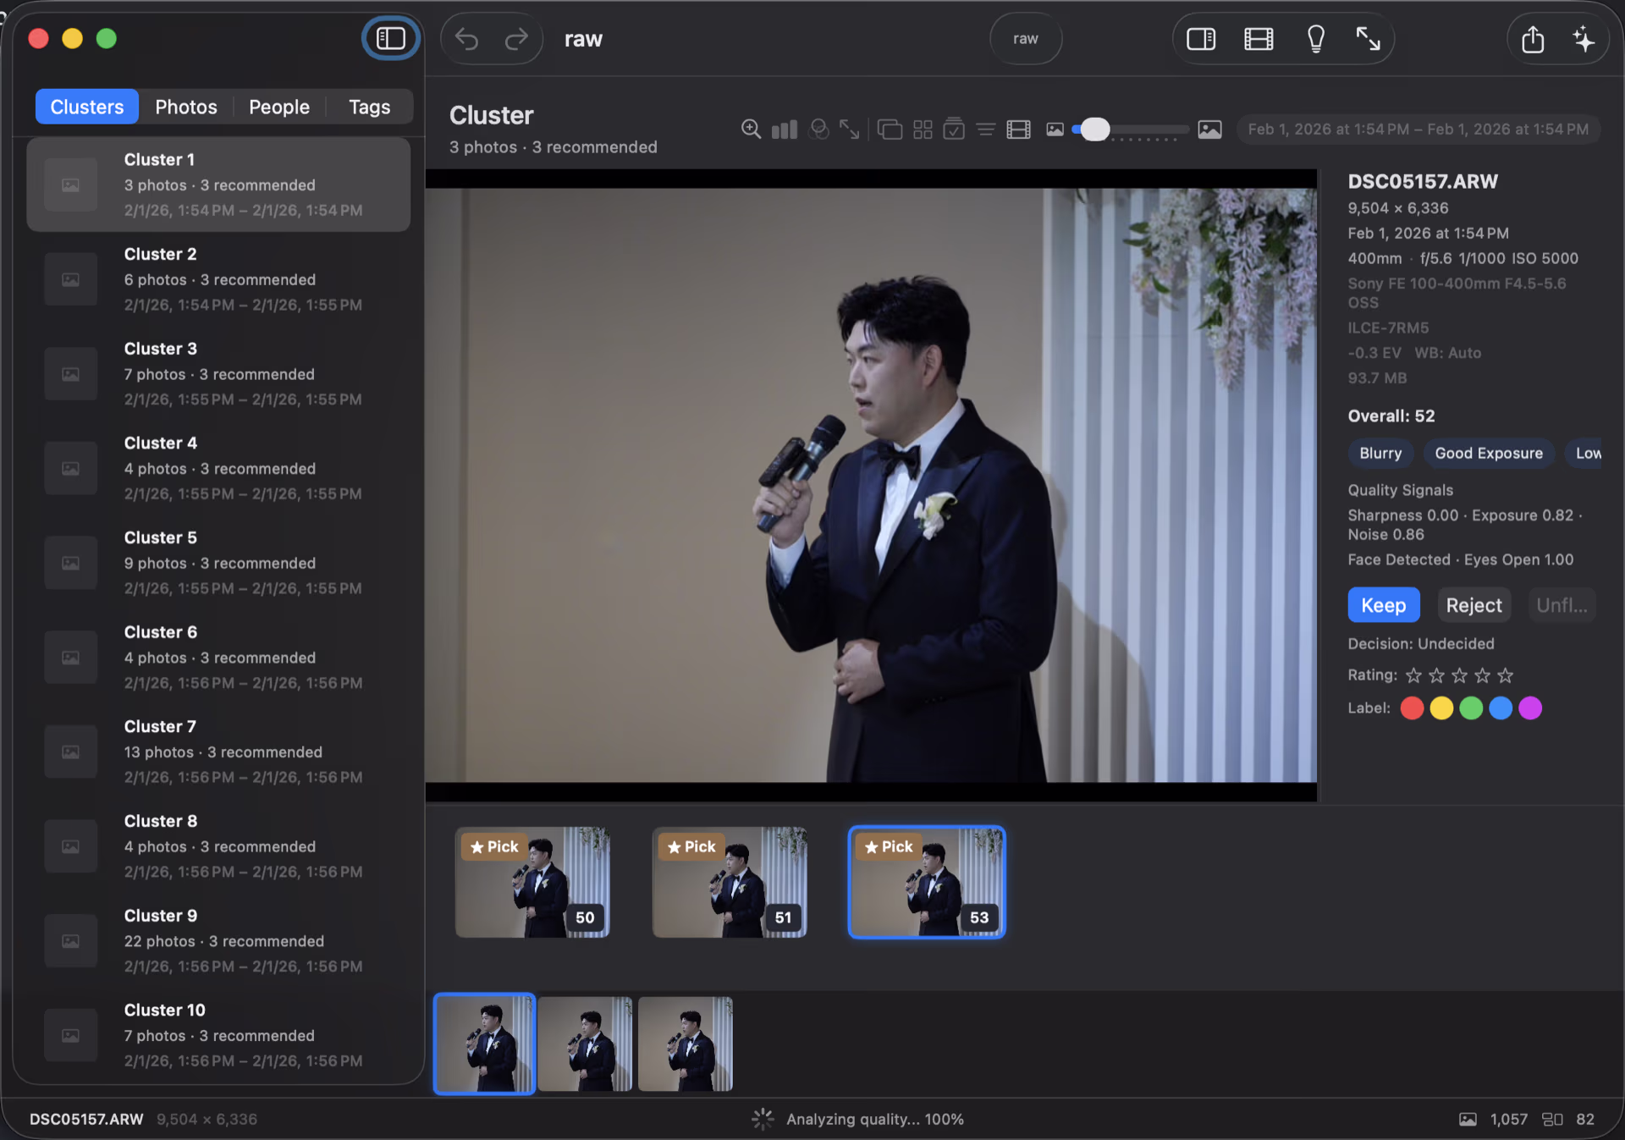This screenshot has height=1140, width=1625.
Task: Click the undo arrow icon
Action: pos(466,39)
